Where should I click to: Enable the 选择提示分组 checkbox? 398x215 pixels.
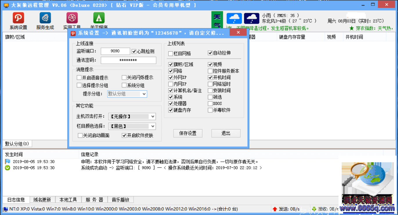tap(79, 85)
